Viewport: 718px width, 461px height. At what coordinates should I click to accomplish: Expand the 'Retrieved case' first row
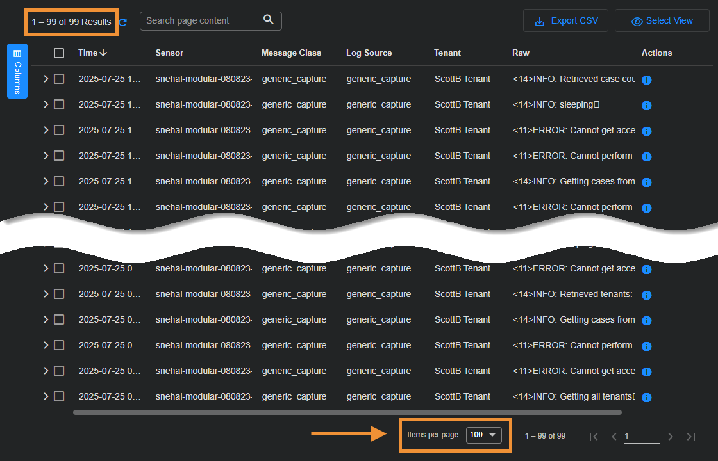click(46, 79)
